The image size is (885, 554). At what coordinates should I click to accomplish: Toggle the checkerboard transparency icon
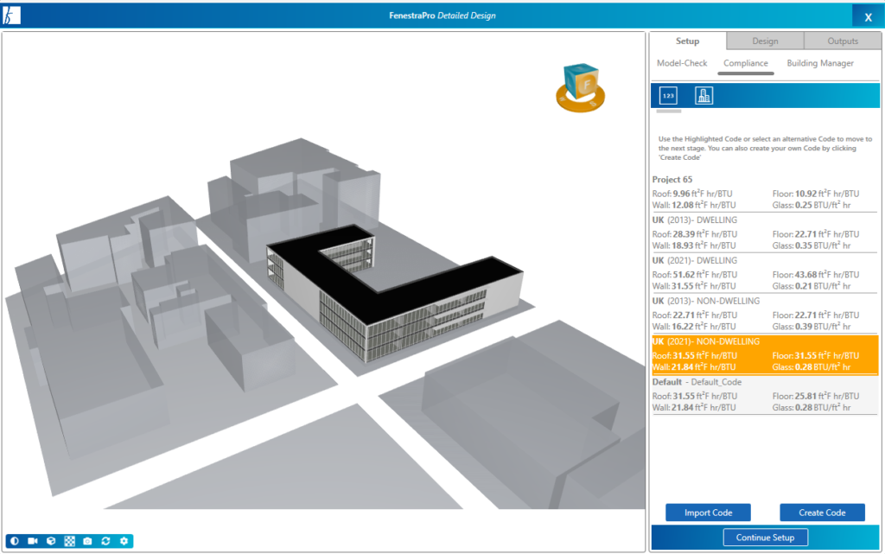pos(69,541)
